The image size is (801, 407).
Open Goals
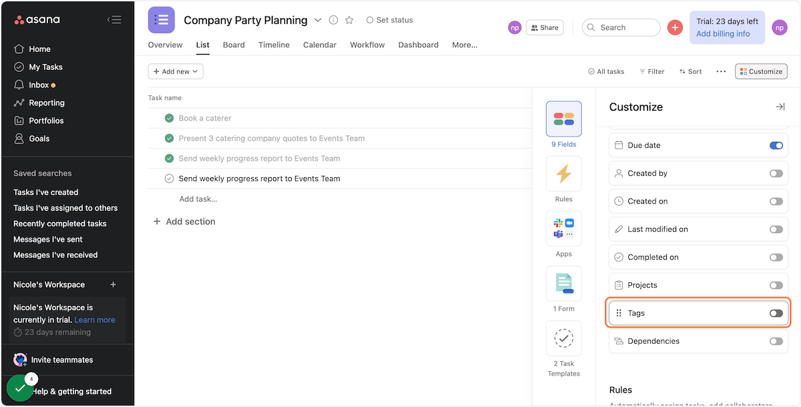point(31,139)
